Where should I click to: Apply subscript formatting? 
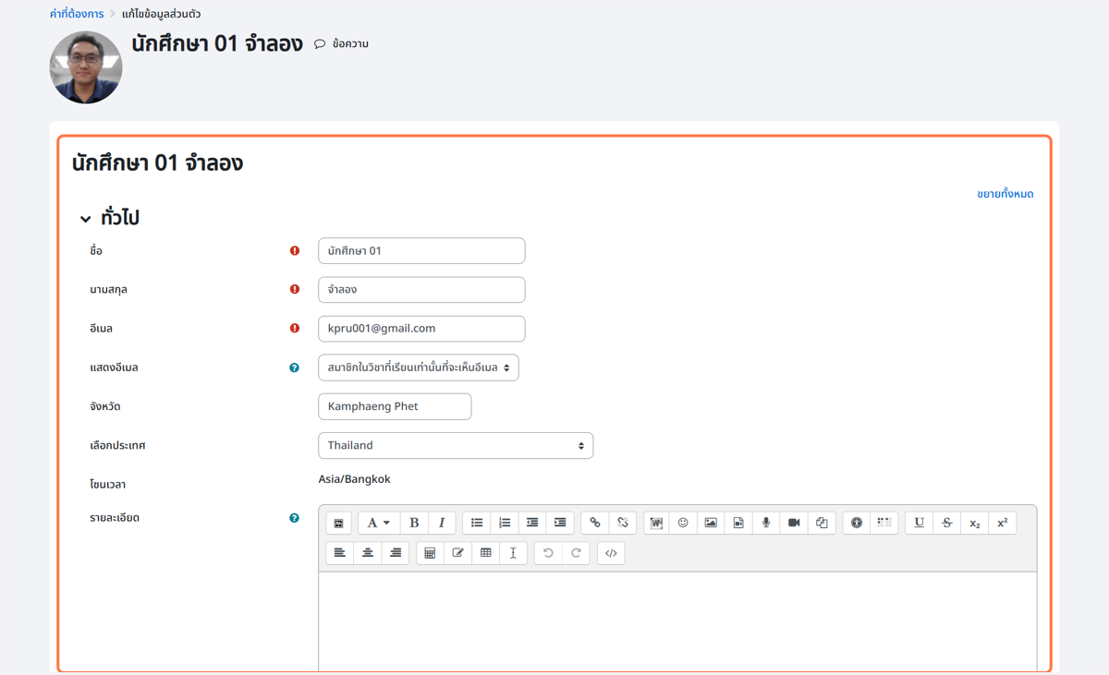click(x=974, y=523)
